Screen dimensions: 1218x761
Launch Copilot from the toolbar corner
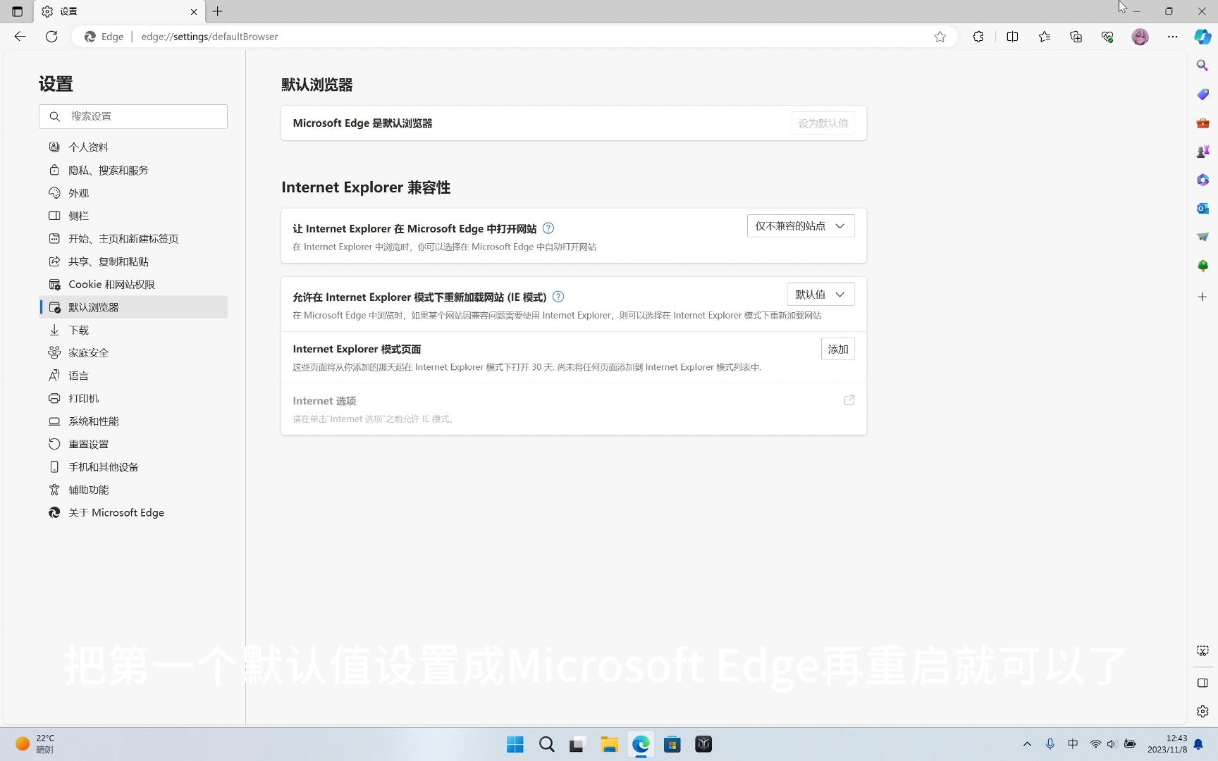tap(1202, 37)
